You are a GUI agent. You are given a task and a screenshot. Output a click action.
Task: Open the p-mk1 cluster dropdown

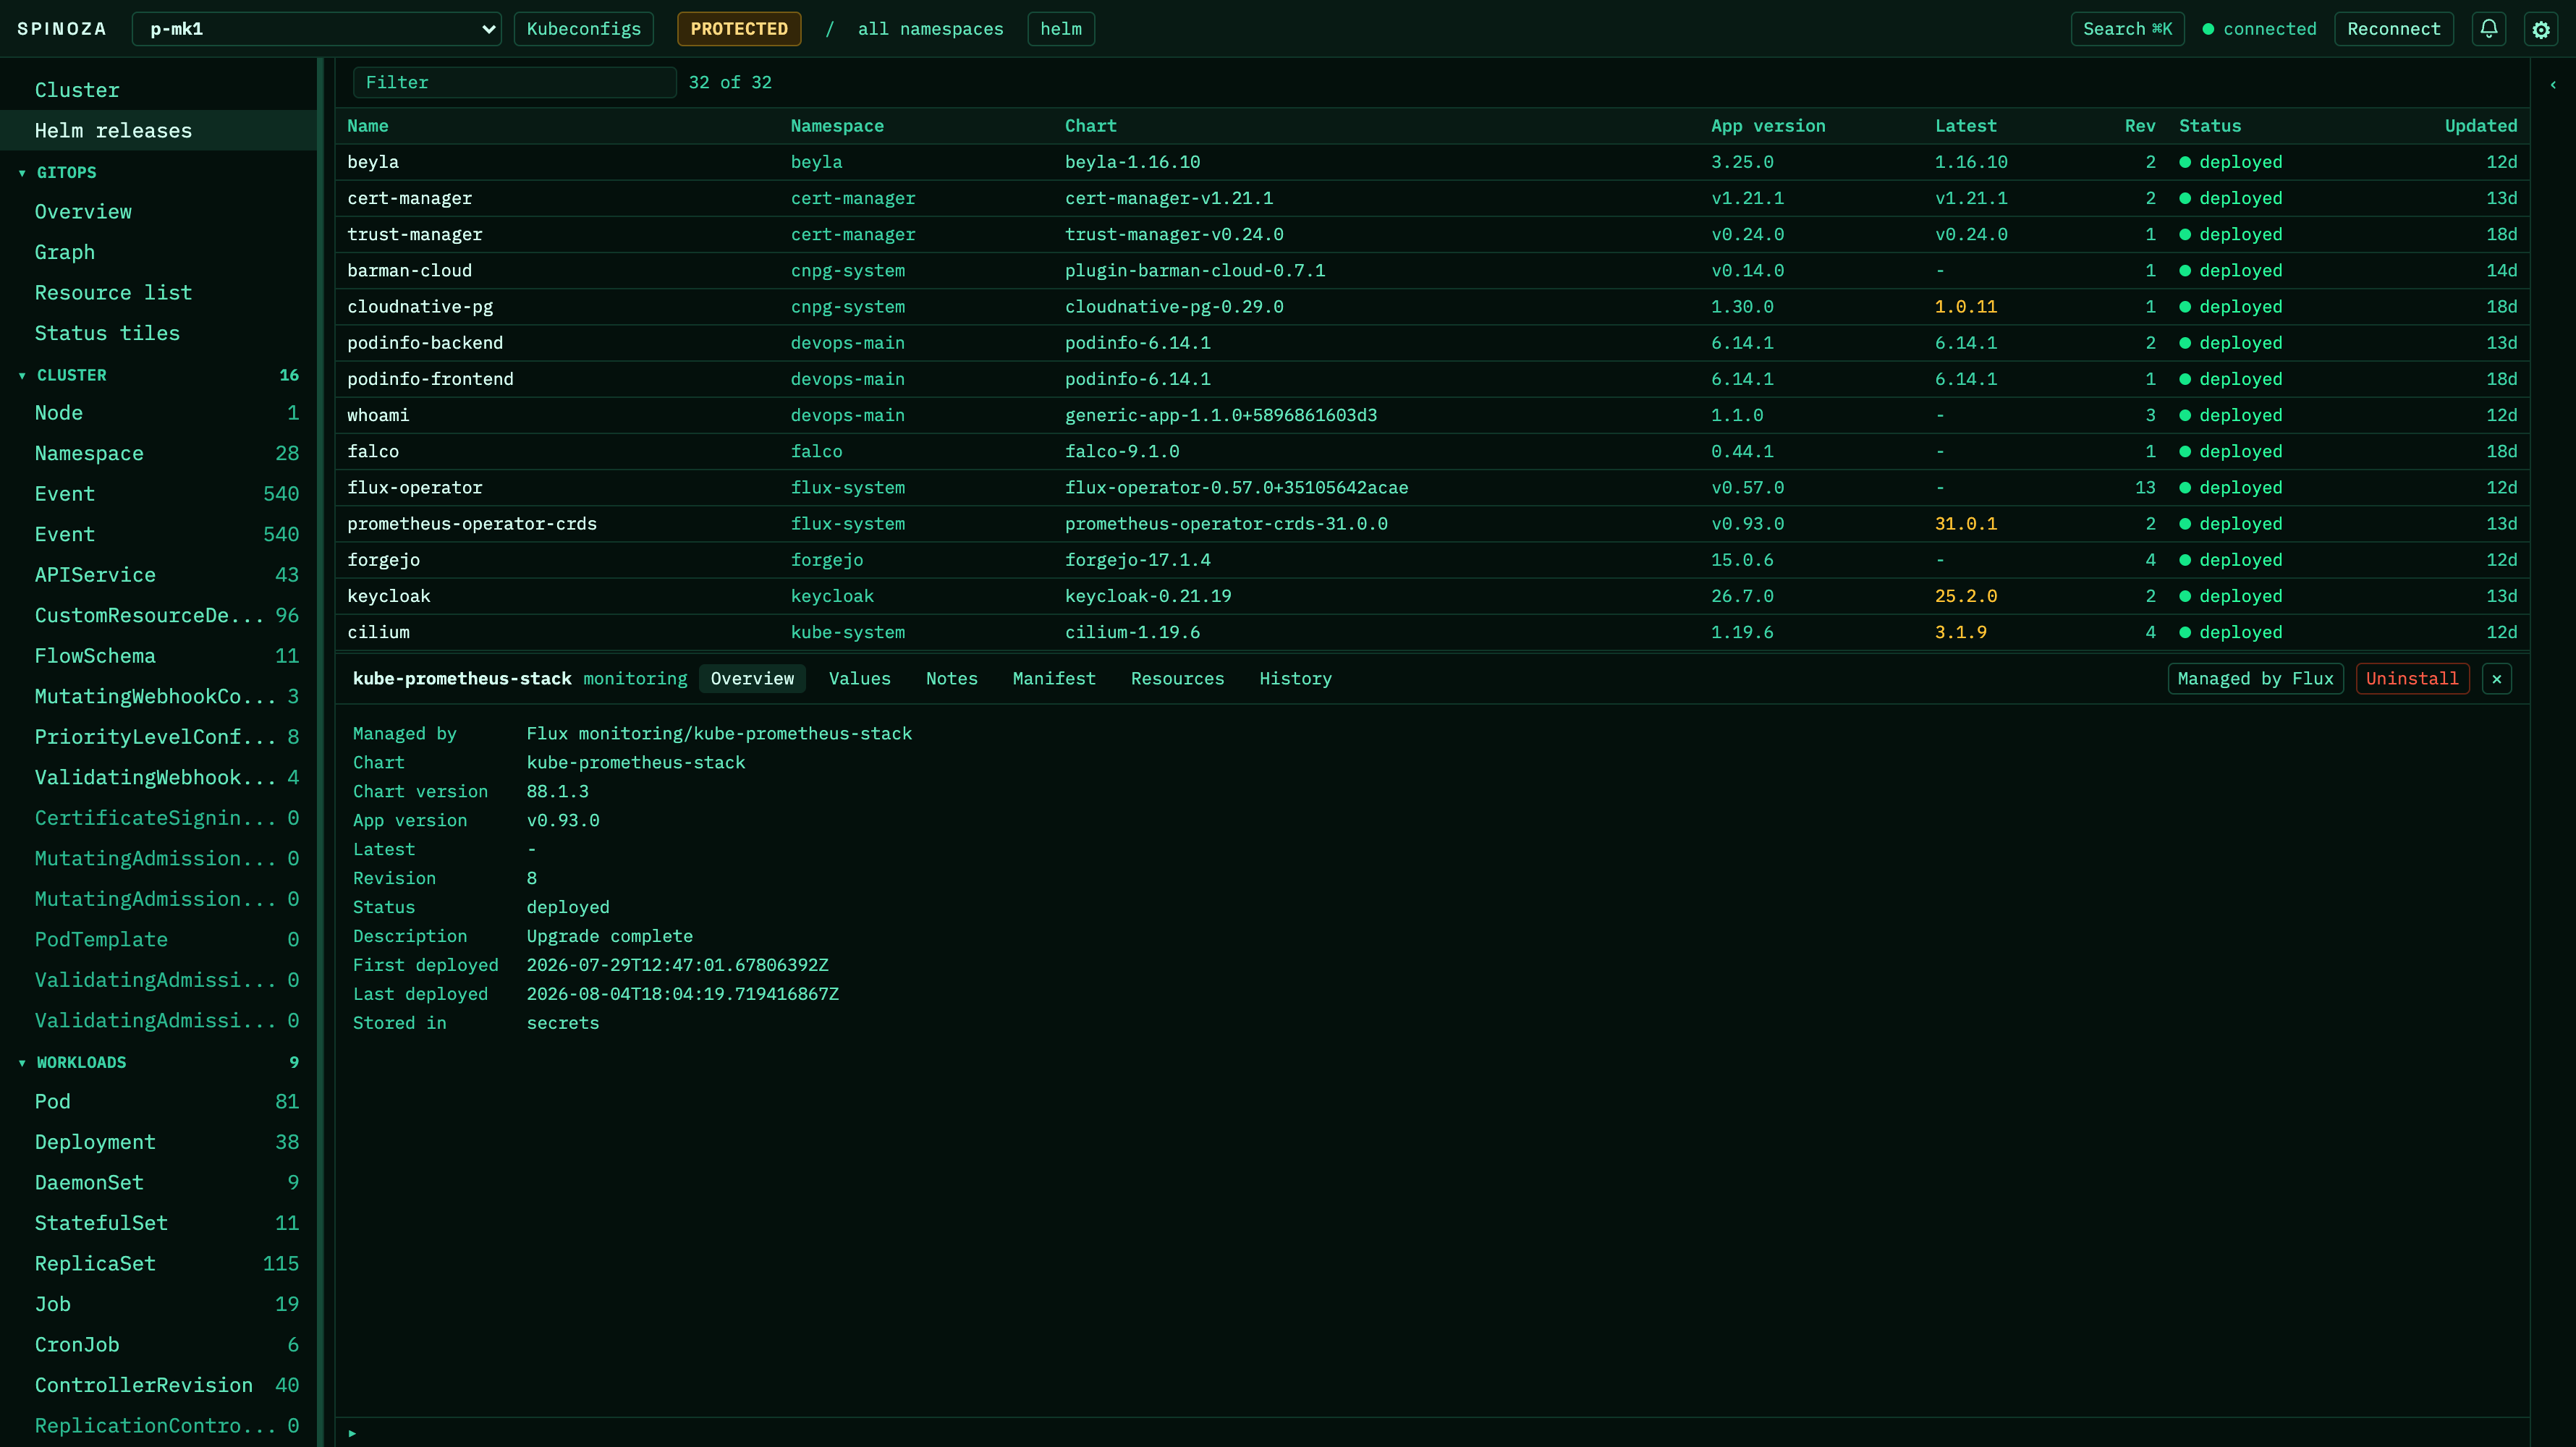pyautogui.click(x=317, y=29)
